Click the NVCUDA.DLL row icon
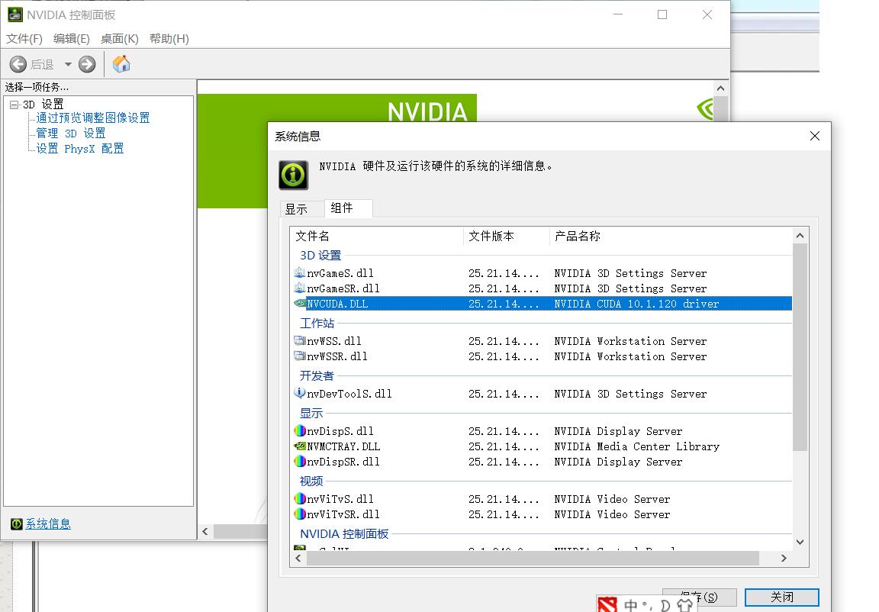The height and width of the screenshot is (612, 879). (300, 303)
